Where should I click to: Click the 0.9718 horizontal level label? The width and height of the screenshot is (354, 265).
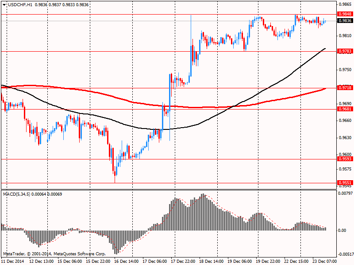click(x=345, y=87)
